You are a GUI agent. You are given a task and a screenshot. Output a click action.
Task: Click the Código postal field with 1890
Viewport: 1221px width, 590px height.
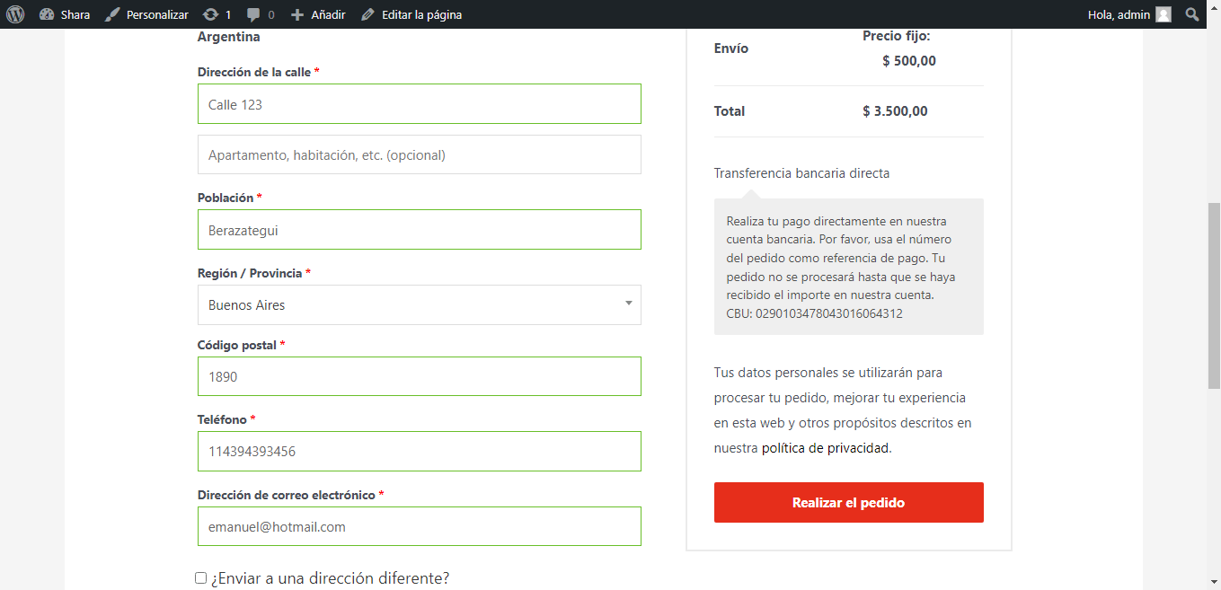tap(419, 377)
